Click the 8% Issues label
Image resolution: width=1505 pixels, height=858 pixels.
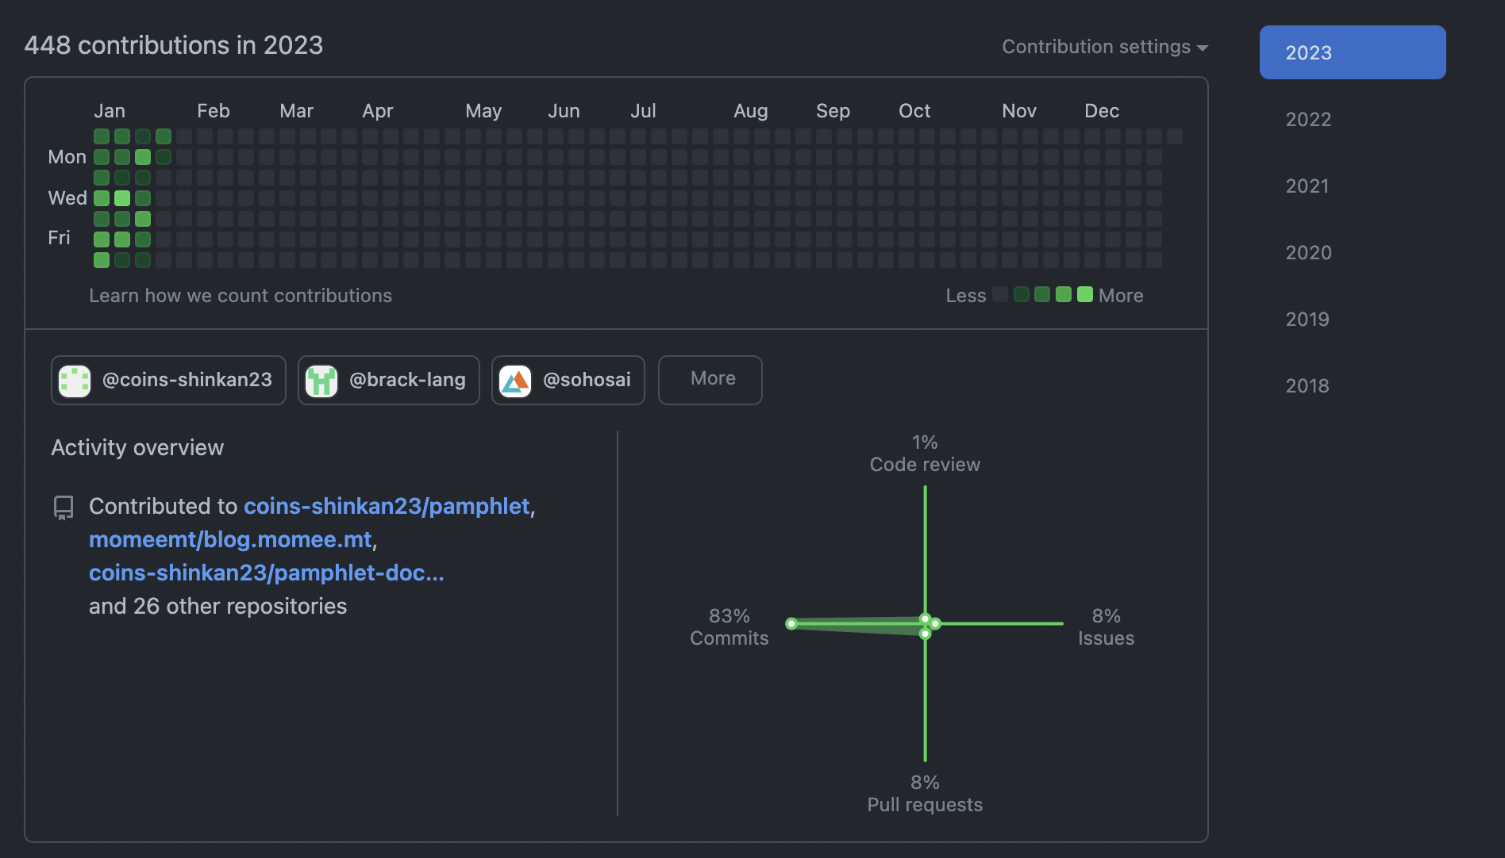coord(1106,627)
